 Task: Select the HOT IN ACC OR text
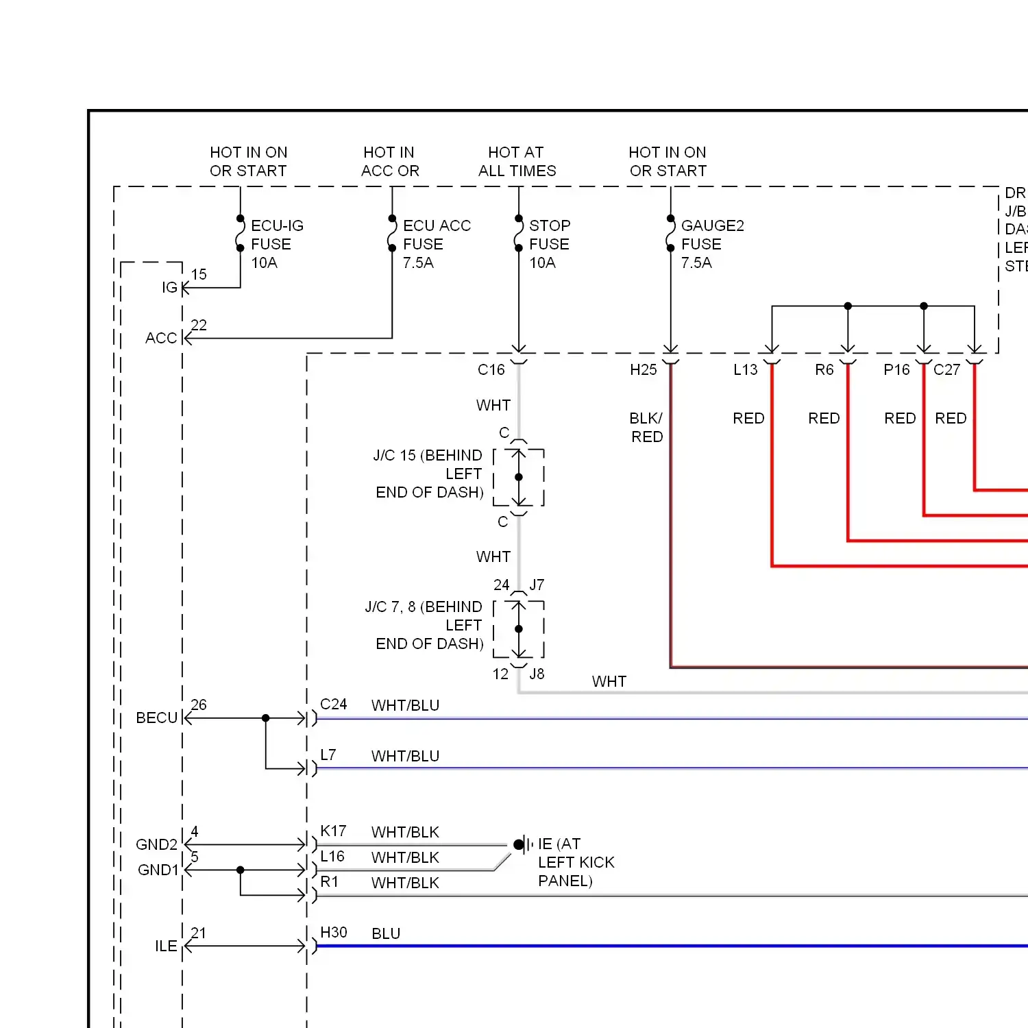pyautogui.click(x=390, y=162)
